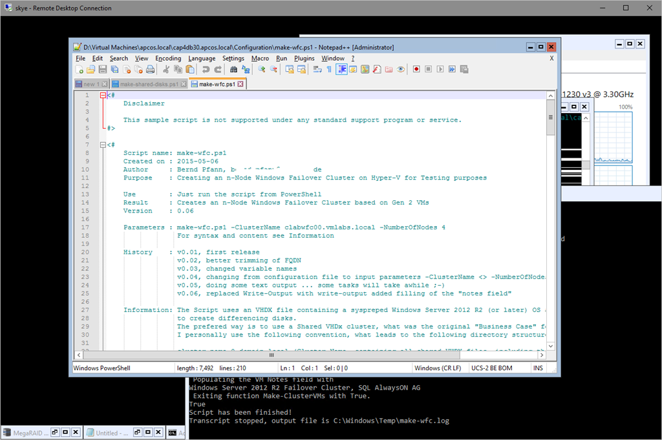Viewport: 662px width, 440px height.
Task: Click the Save file toolbar icon
Action: [103, 70]
